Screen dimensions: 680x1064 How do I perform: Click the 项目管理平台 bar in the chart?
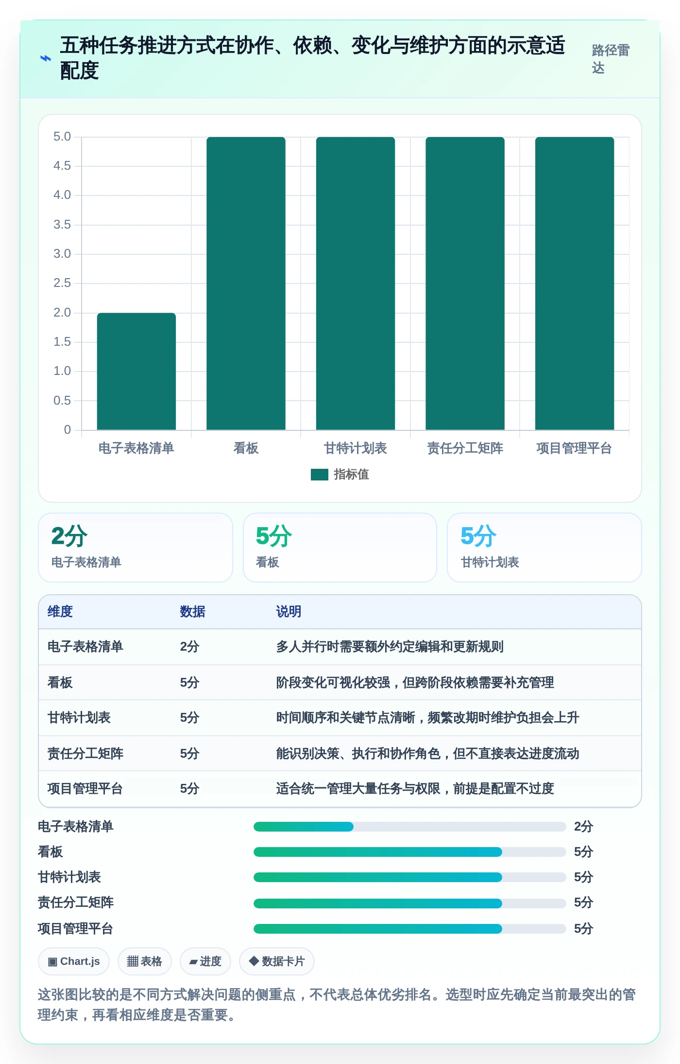pyautogui.click(x=575, y=284)
